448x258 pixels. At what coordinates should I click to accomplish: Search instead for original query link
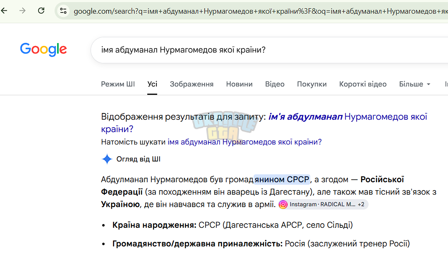coord(244,142)
